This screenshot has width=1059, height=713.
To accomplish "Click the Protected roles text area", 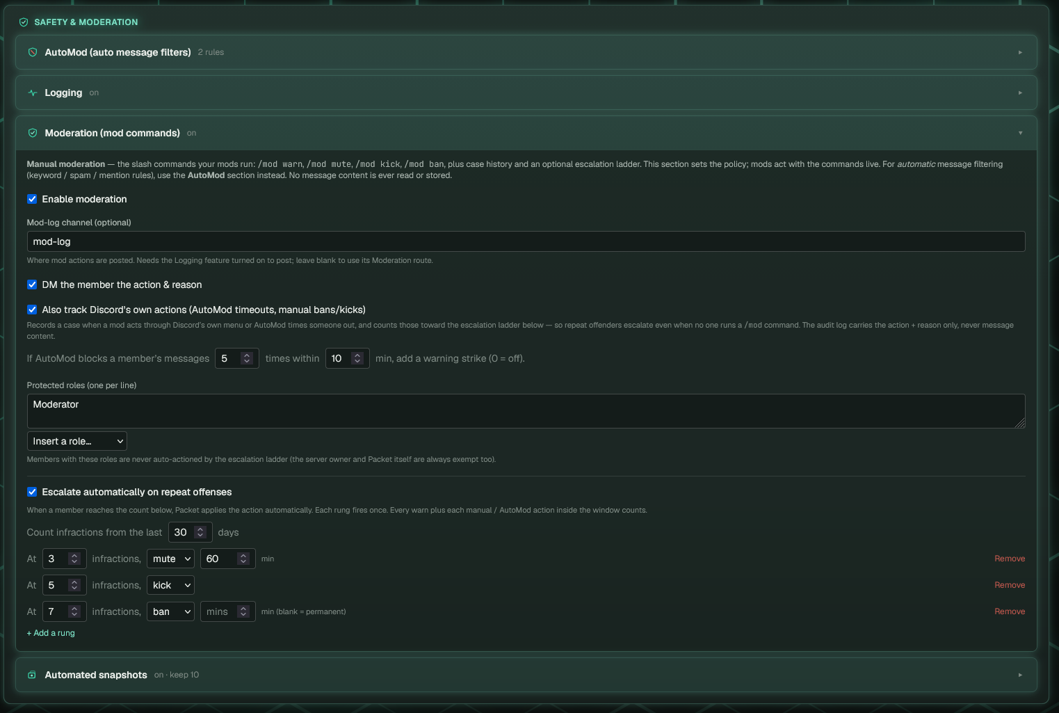I will pyautogui.click(x=526, y=411).
